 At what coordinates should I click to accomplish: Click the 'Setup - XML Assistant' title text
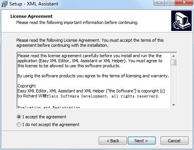point(34,4)
